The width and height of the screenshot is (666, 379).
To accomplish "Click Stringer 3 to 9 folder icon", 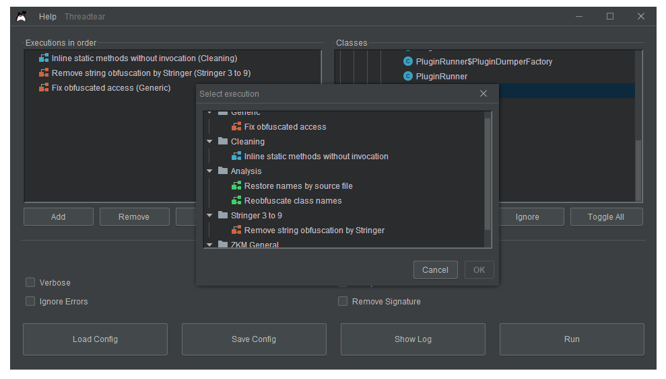I will coord(223,215).
